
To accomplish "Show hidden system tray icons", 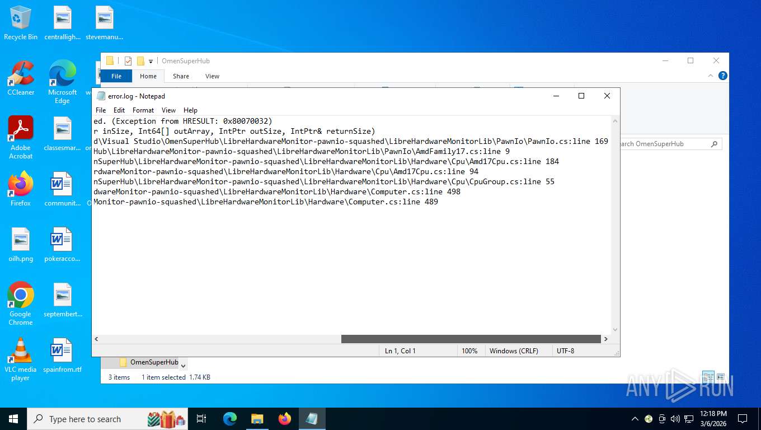I will click(x=635, y=419).
